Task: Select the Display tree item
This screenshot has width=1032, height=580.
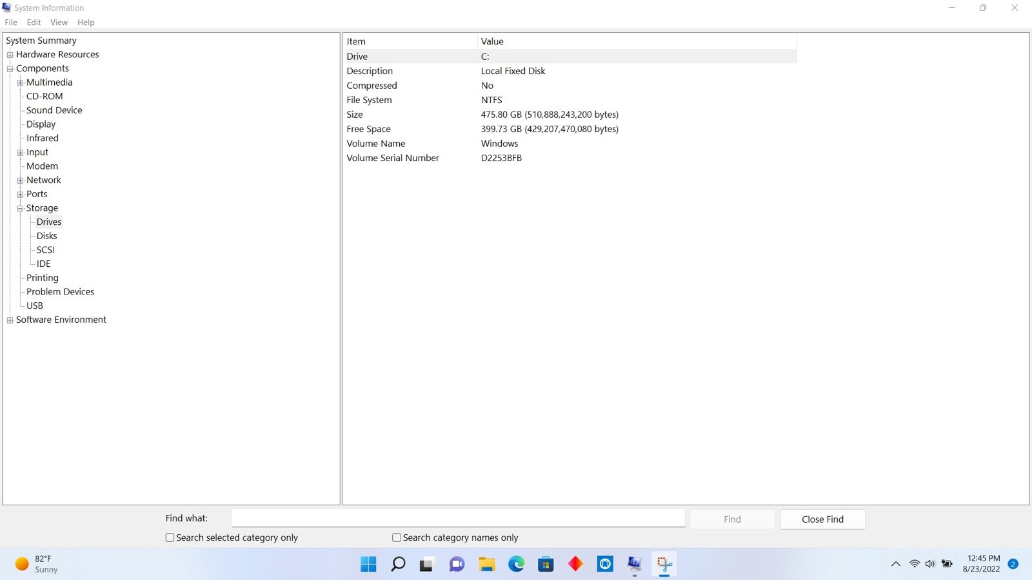Action: click(x=41, y=124)
